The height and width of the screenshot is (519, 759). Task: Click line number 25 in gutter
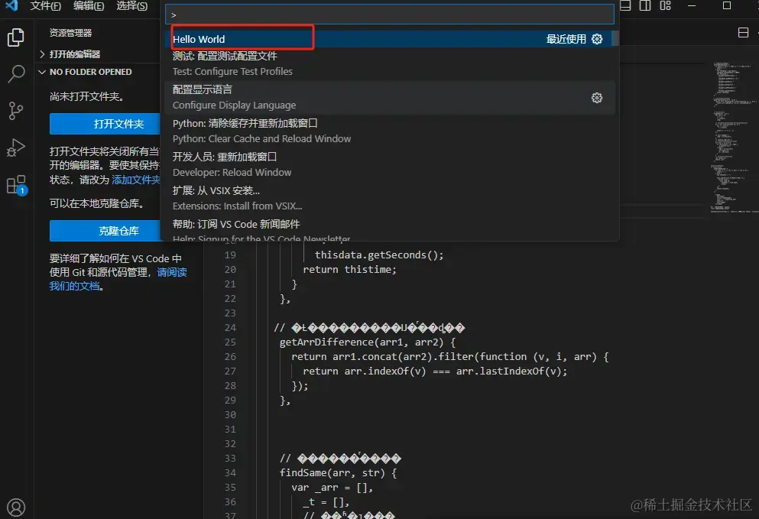(x=230, y=342)
